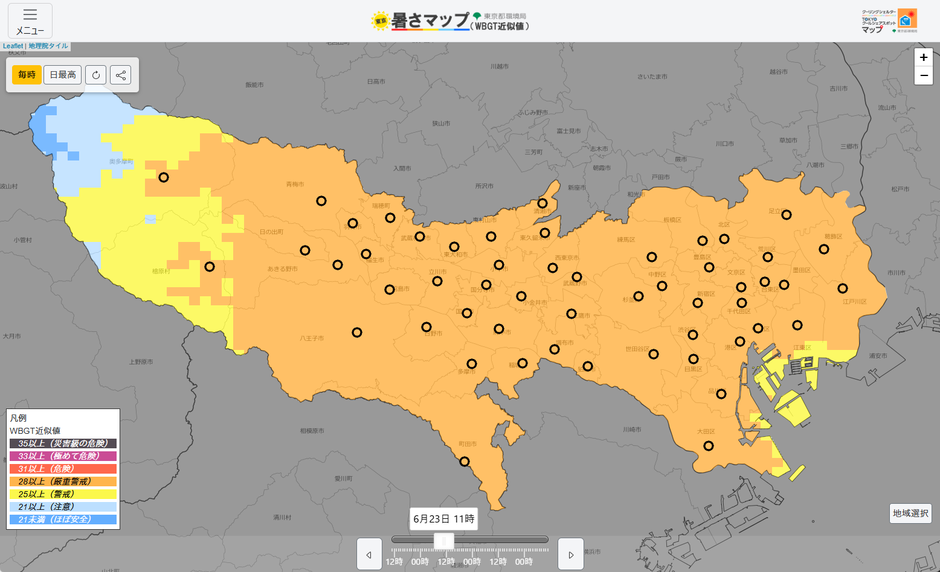
Task: Click the 33以上 極めて危険 legend swatch
Action: coord(63,456)
